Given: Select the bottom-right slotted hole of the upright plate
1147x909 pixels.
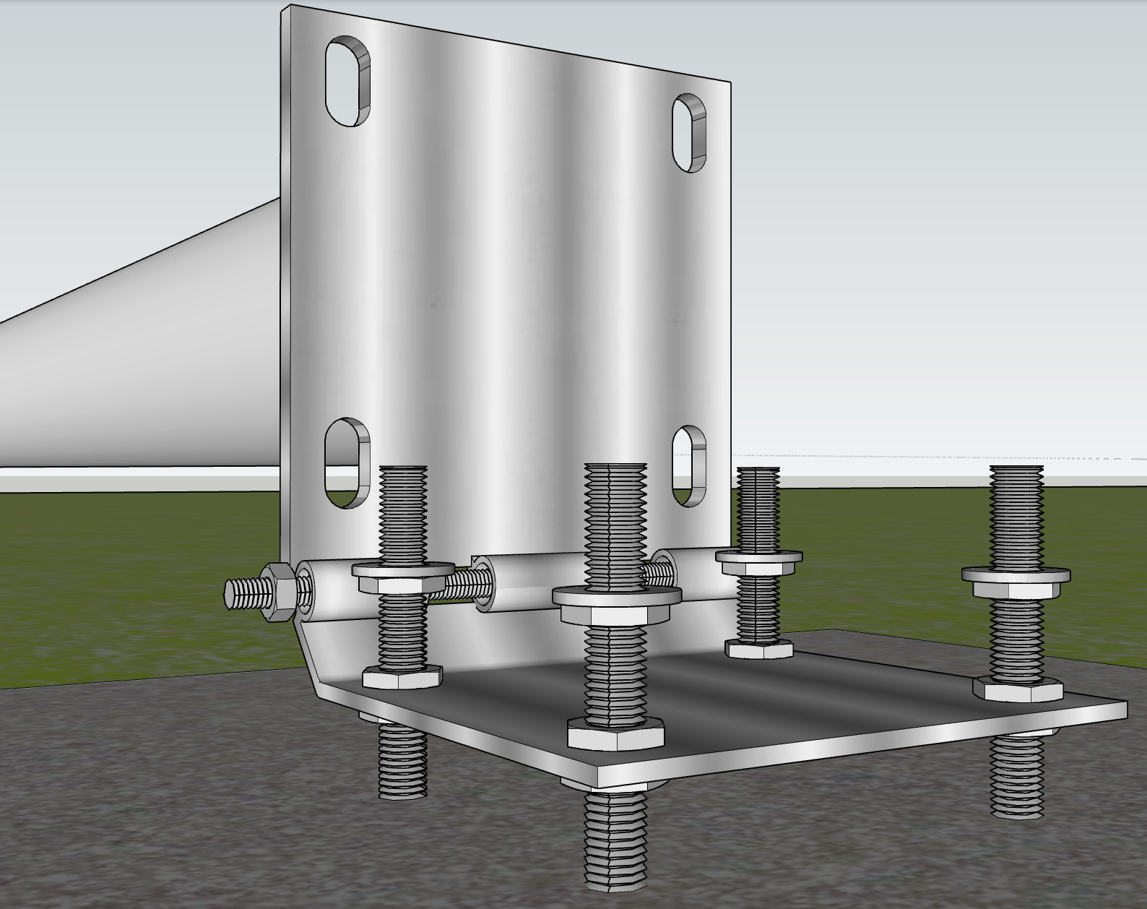Looking at the screenshot, I should (688, 466).
